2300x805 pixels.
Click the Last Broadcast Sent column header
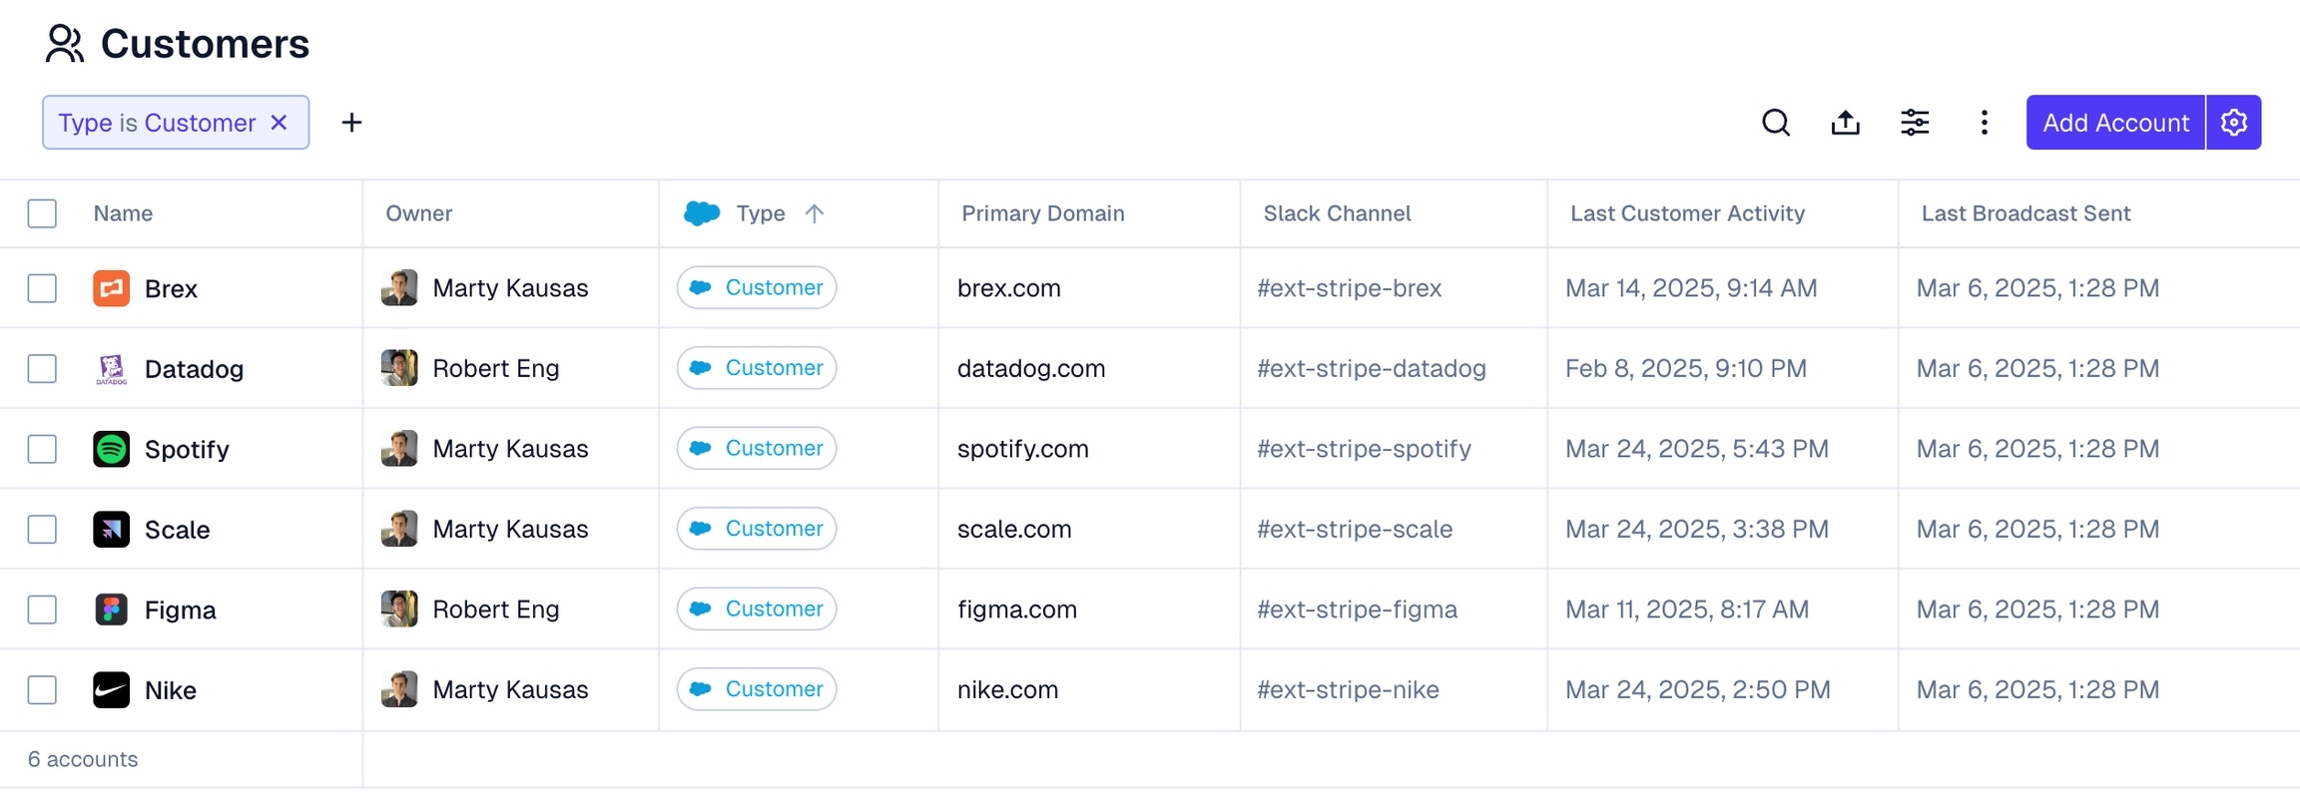pos(2026,213)
